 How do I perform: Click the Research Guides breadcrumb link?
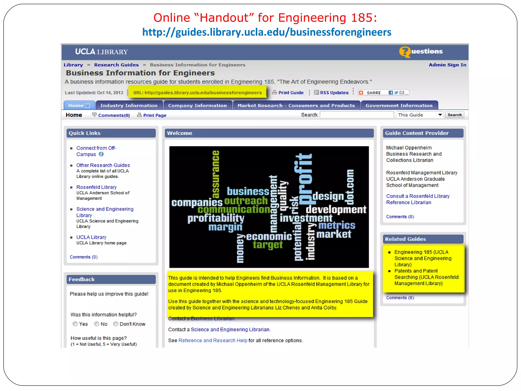click(x=117, y=65)
